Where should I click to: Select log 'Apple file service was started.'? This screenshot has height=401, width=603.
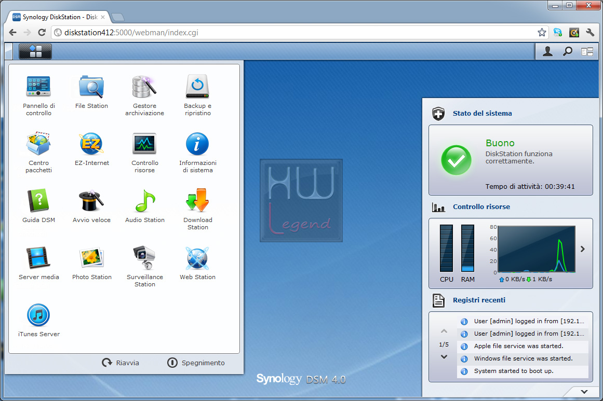(x=522, y=346)
